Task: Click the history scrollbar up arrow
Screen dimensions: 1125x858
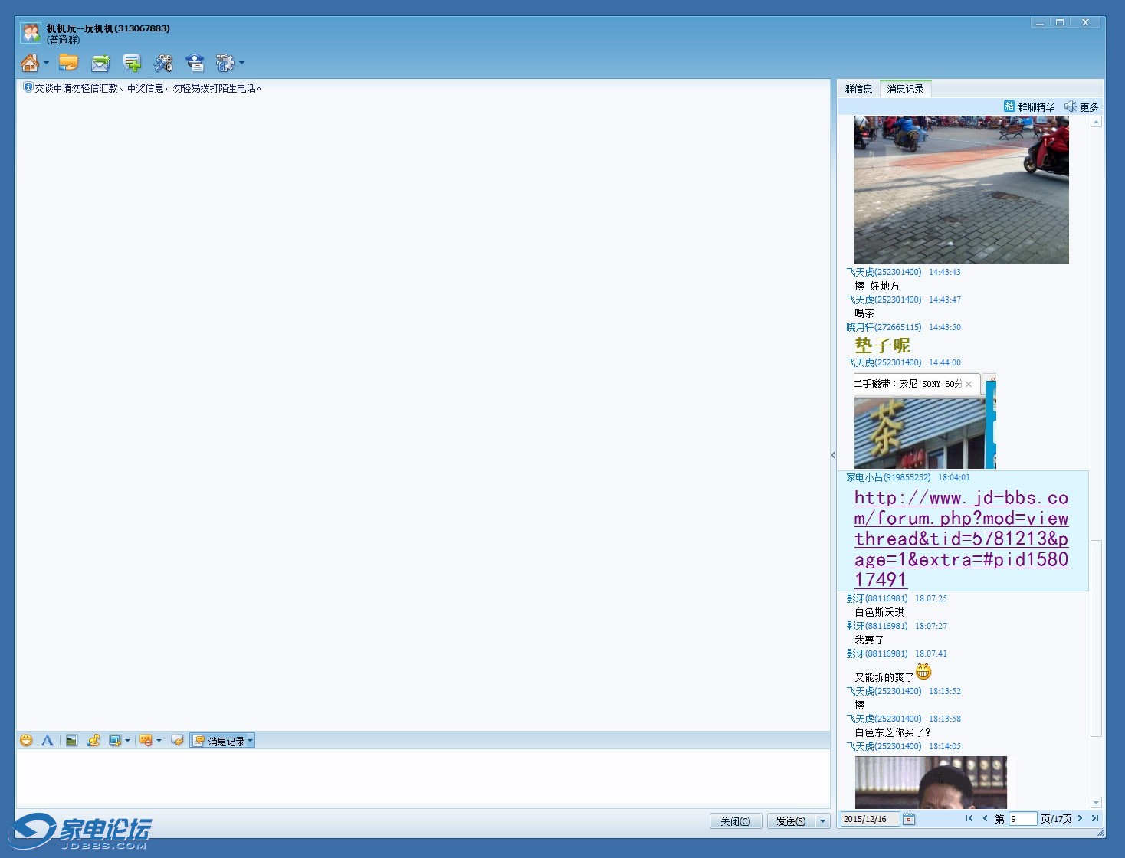Action: 1096,122
